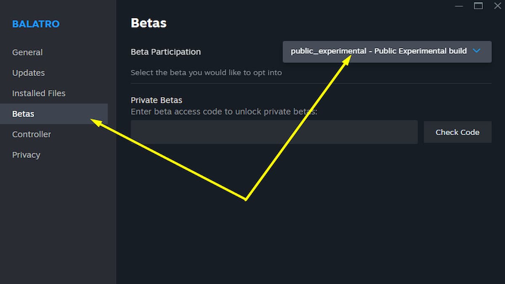
Task: Minimize the properties window
Action: tap(459, 6)
